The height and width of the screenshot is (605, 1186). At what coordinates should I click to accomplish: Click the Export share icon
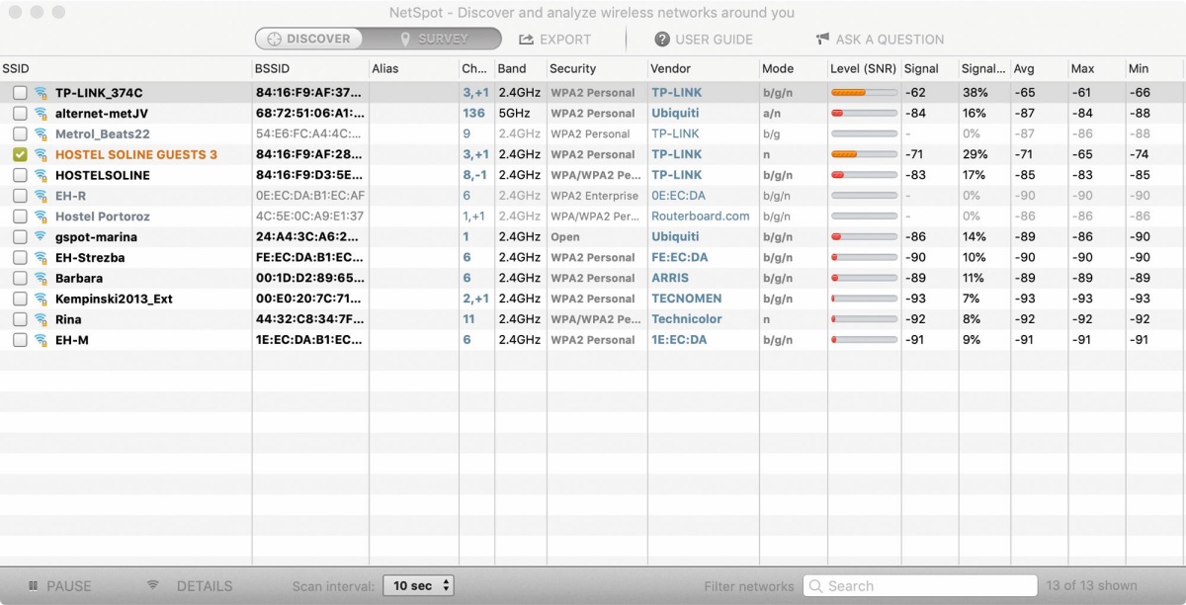pyautogui.click(x=526, y=40)
